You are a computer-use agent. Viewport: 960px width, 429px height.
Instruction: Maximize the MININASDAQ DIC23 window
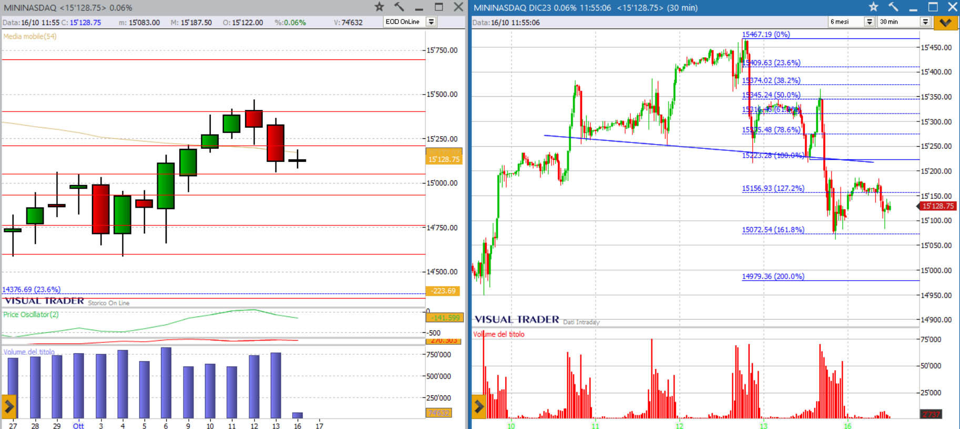coord(933,7)
